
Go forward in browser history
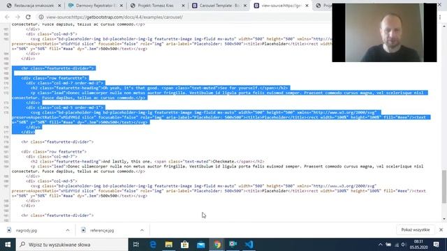tap(17, 17)
